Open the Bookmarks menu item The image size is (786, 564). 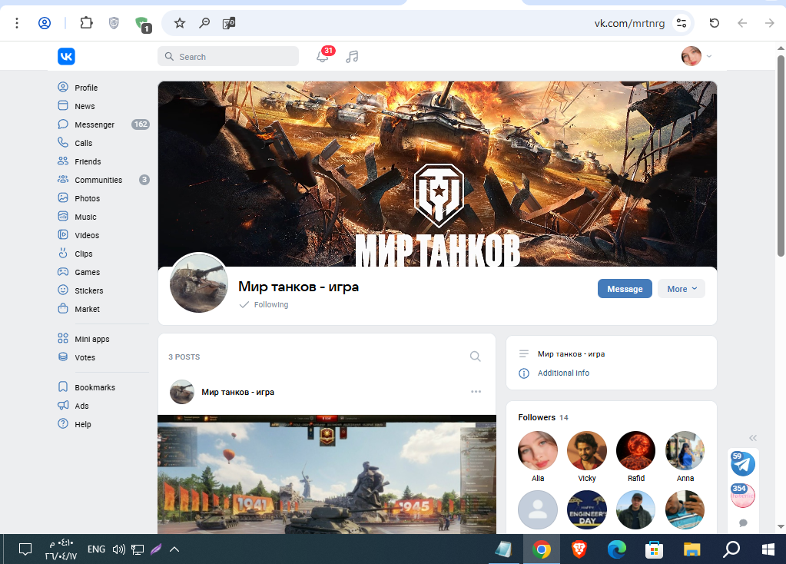(x=103, y=387)
